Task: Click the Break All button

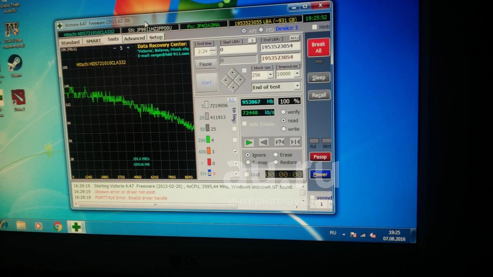Action: tap(318, 47)
